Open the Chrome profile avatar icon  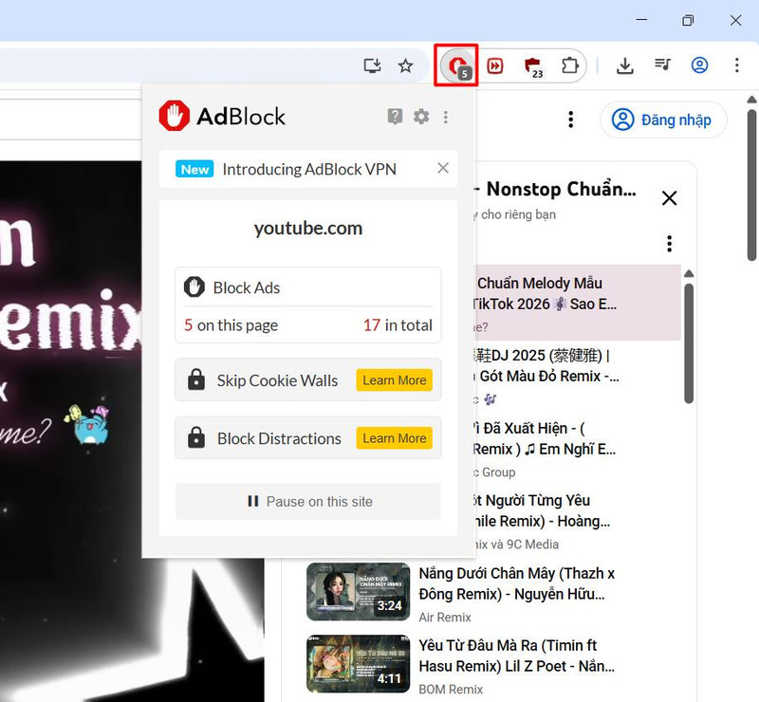[x=699, y=65]
